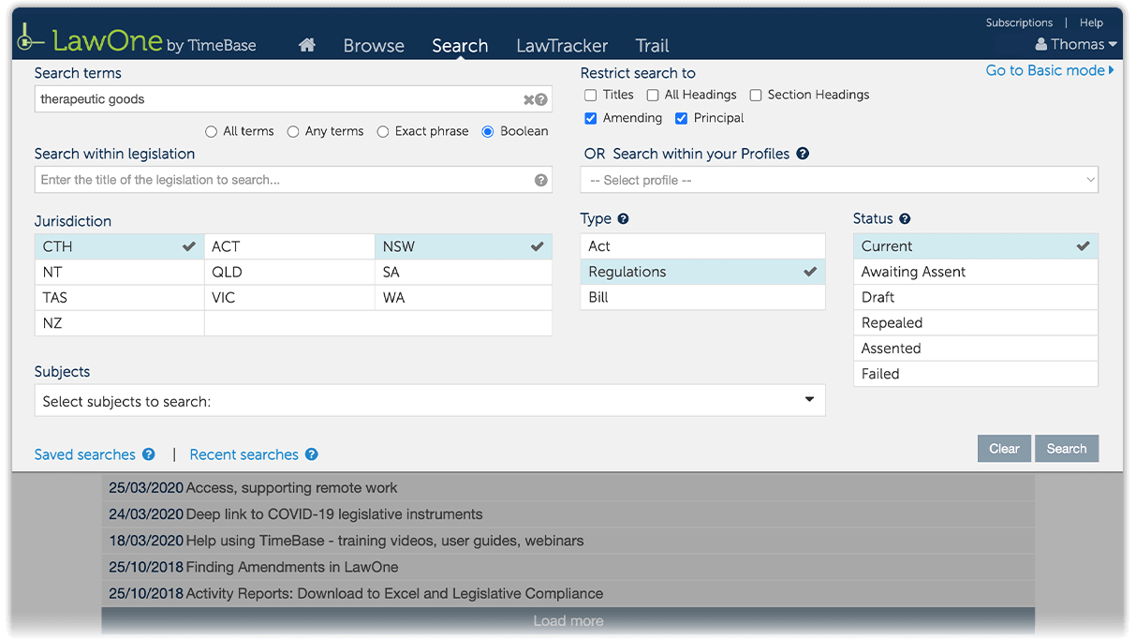Disable the Amending checkbox

(x=590, y=118)
